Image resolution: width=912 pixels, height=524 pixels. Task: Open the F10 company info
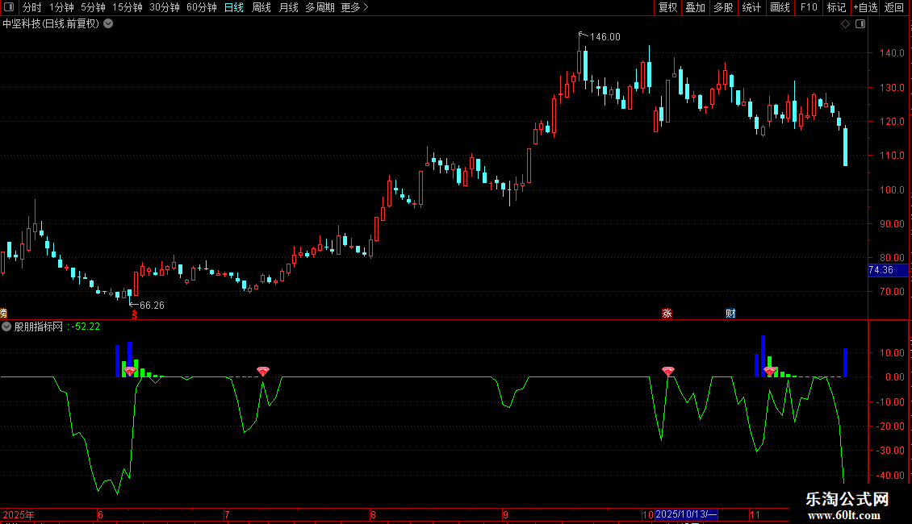pyautogui.click(x=809, y=7)
